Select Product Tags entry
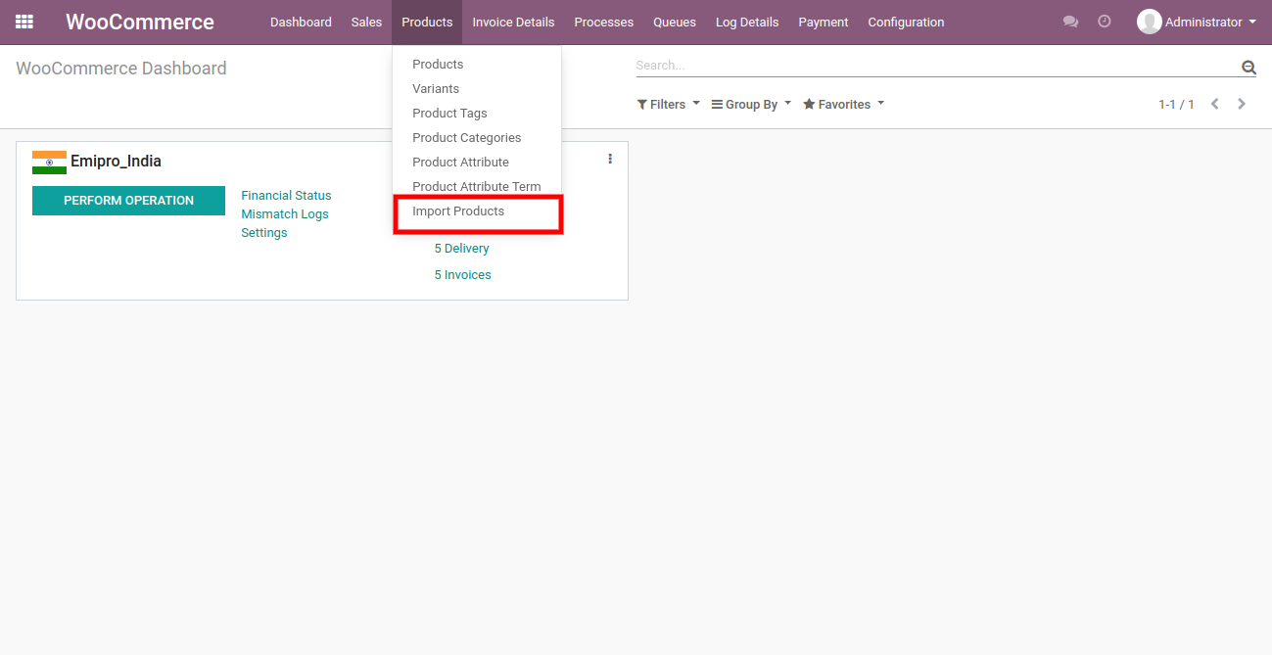1272x655 pixels. (477, 113)
